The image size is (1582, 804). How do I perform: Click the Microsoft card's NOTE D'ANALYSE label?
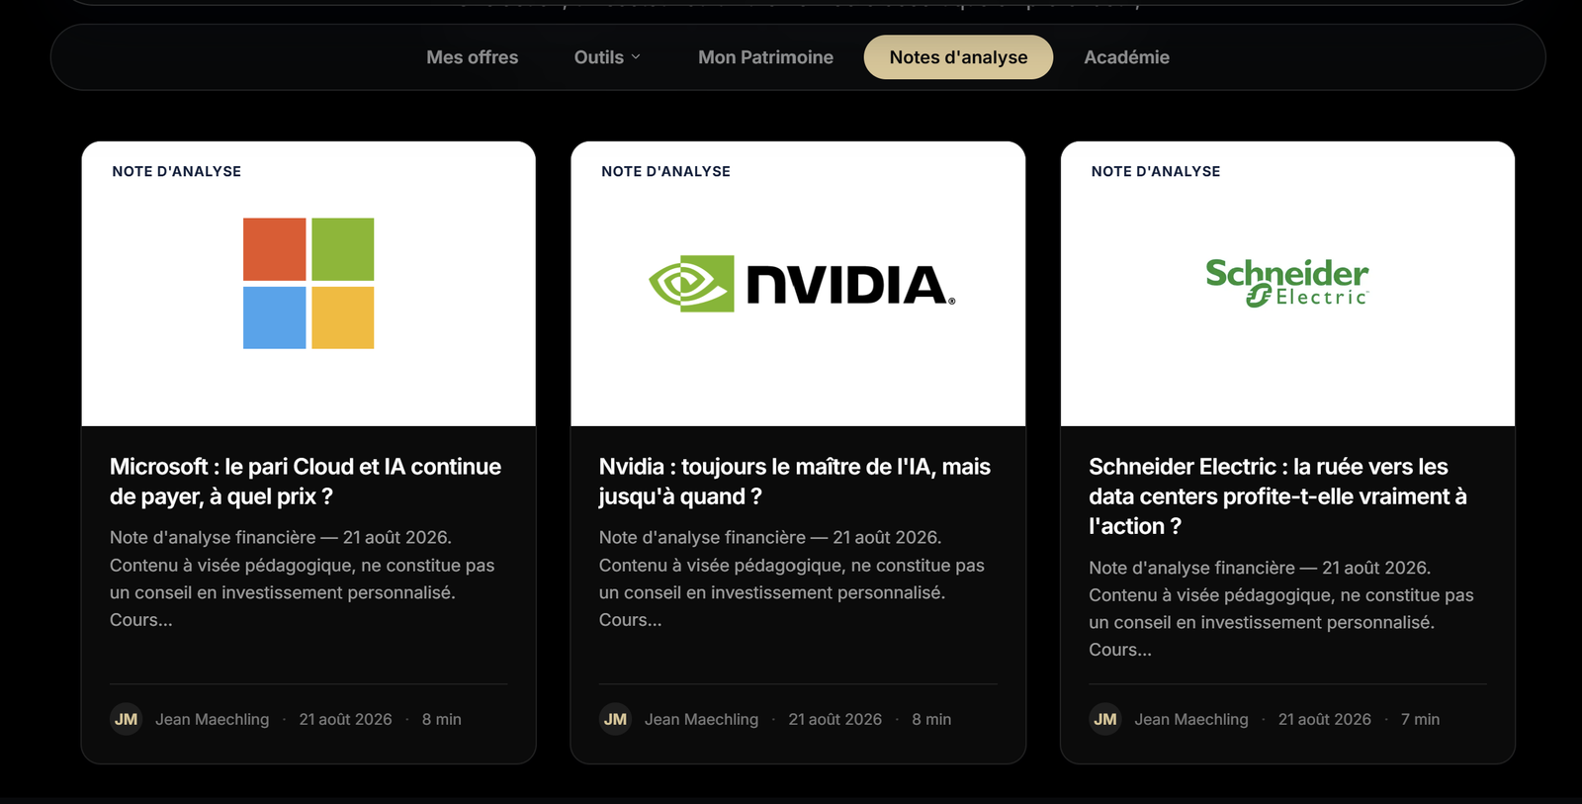pos(176,171)
